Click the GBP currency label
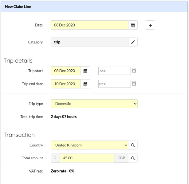The image size is (189, 184). point(121,158)
